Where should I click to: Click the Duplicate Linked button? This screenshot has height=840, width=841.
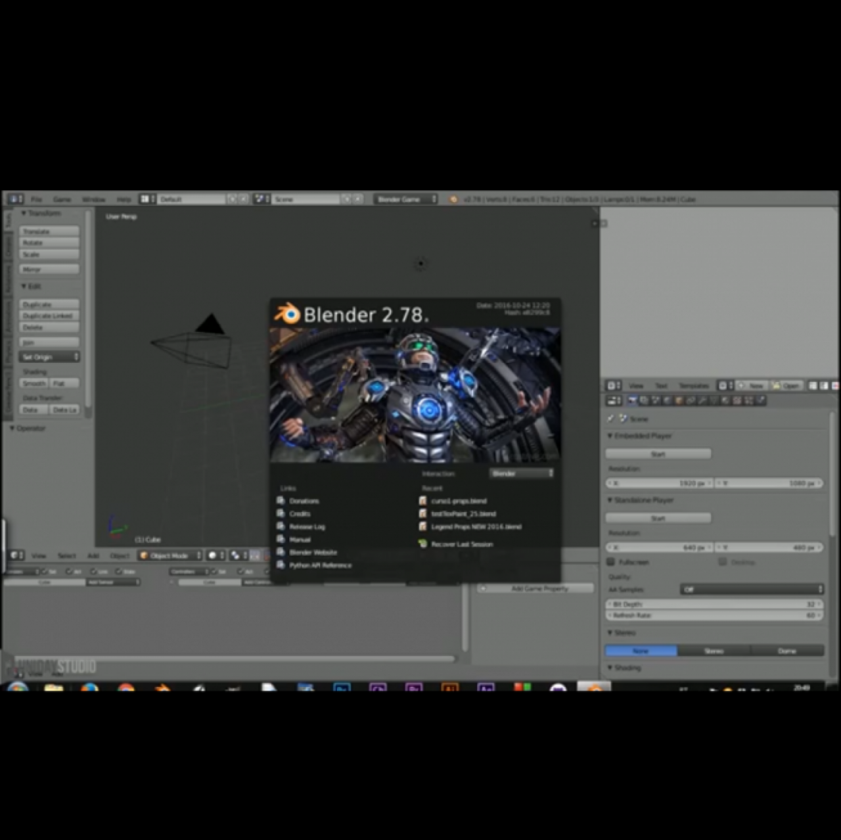[49, 315]
